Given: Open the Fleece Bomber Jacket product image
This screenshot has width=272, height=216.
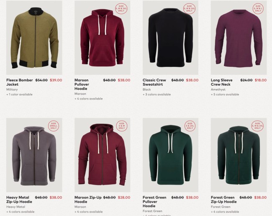Looking at the screenshot, I should pos(34,38).
